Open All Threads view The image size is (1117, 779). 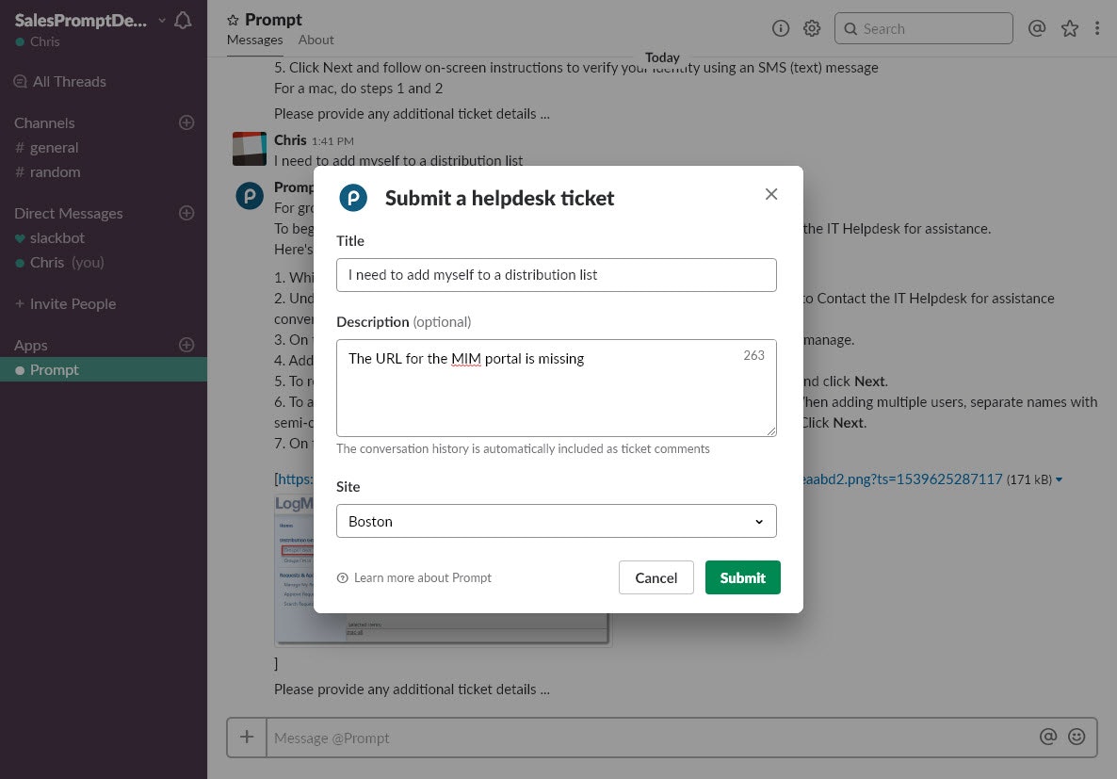[60, 81]
